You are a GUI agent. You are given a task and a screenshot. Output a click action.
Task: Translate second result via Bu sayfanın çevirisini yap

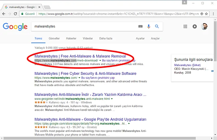98,78
